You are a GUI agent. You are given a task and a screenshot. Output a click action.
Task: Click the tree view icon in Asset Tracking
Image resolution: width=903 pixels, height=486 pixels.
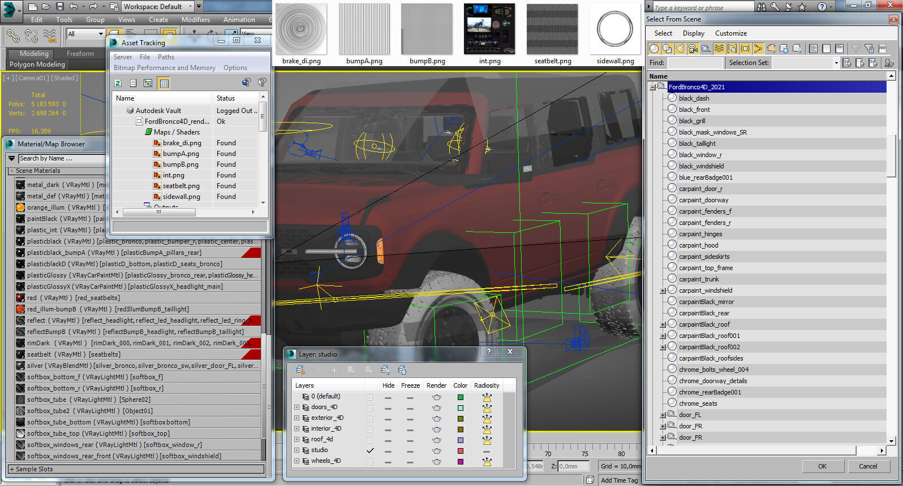point(148,83)
